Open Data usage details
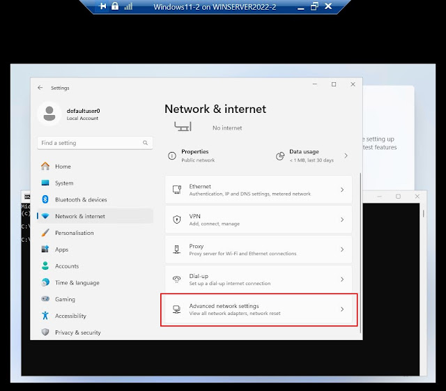 point(312,155)
